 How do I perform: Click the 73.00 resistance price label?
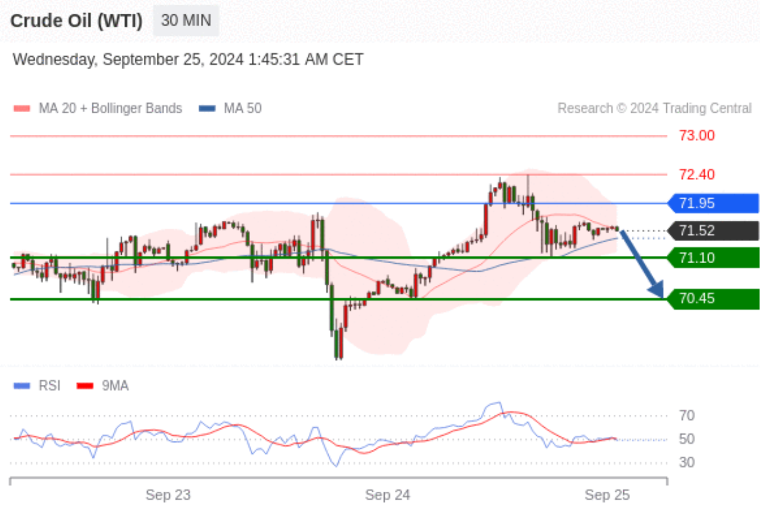[697, 135]
